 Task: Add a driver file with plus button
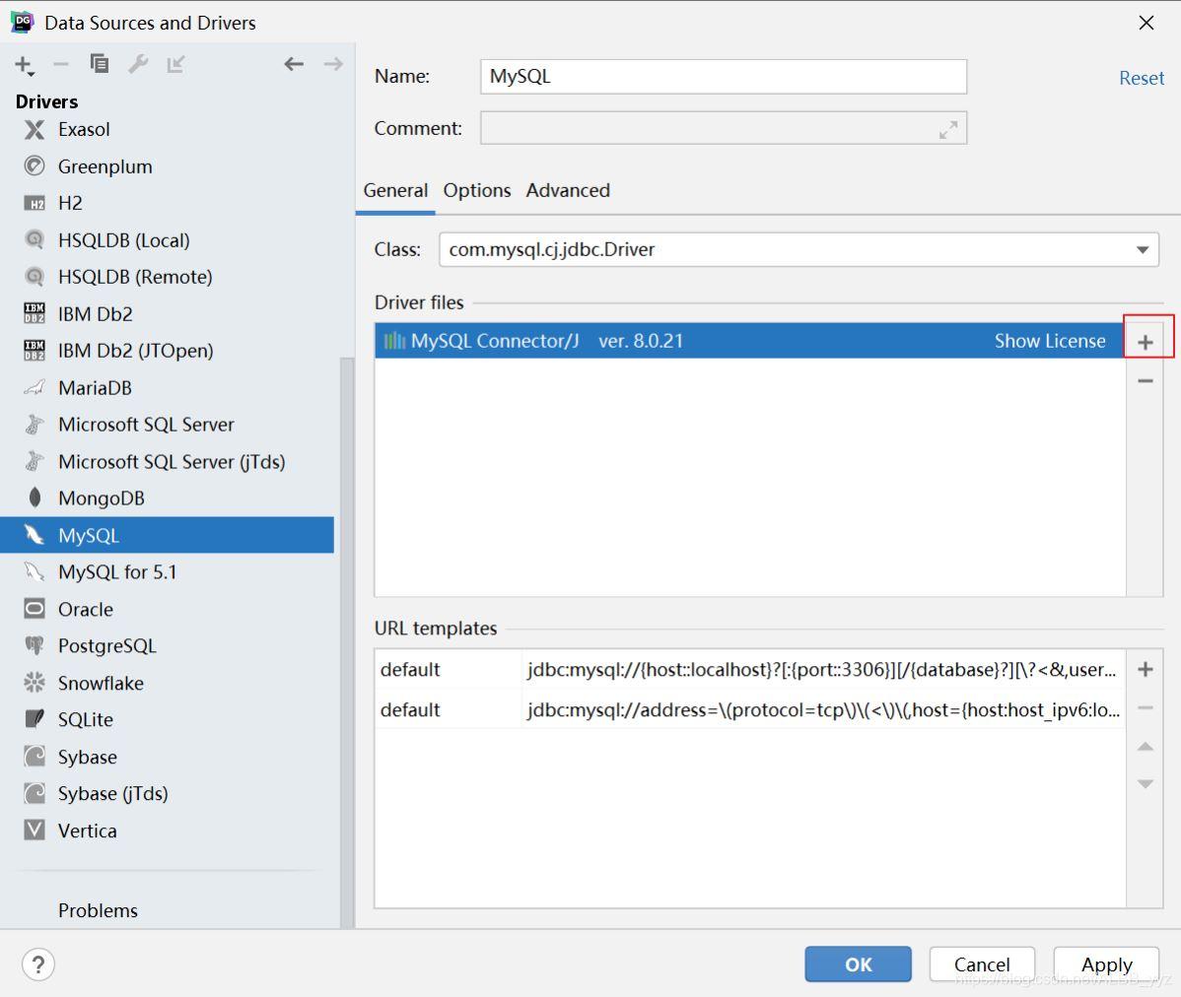coord(1145,342)
